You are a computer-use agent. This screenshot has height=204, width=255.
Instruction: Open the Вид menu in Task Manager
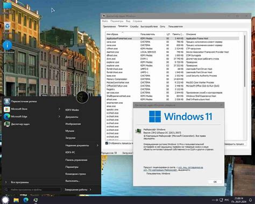(128, 21)
